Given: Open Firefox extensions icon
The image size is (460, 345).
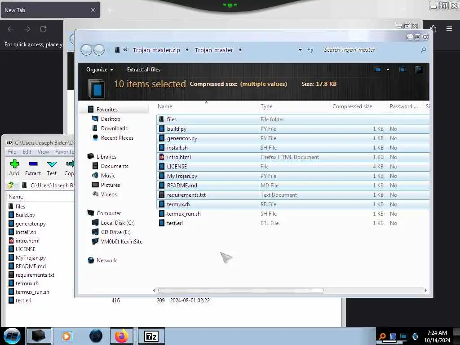Looking at the screenshot, I should pos(434,29).
